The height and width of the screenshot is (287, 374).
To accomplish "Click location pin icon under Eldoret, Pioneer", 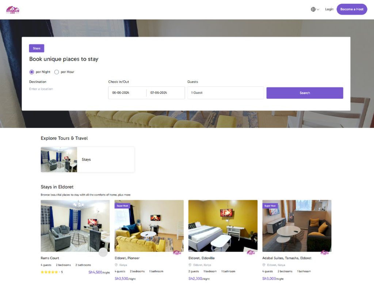I will [x=117, y=265].
